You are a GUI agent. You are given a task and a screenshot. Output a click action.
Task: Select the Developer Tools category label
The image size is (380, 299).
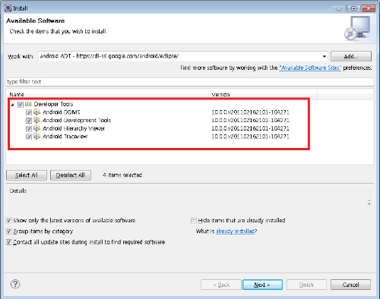(x=53, y=104)
